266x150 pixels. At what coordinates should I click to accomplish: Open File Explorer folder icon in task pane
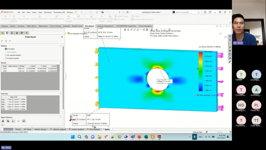click(x=230, y=43)
